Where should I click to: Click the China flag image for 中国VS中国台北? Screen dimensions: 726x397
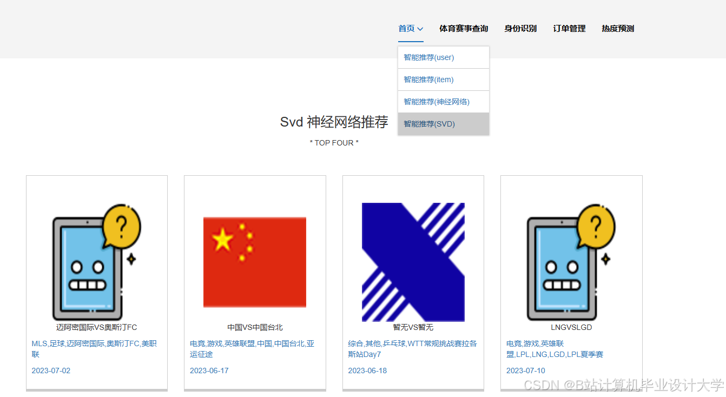255,262
